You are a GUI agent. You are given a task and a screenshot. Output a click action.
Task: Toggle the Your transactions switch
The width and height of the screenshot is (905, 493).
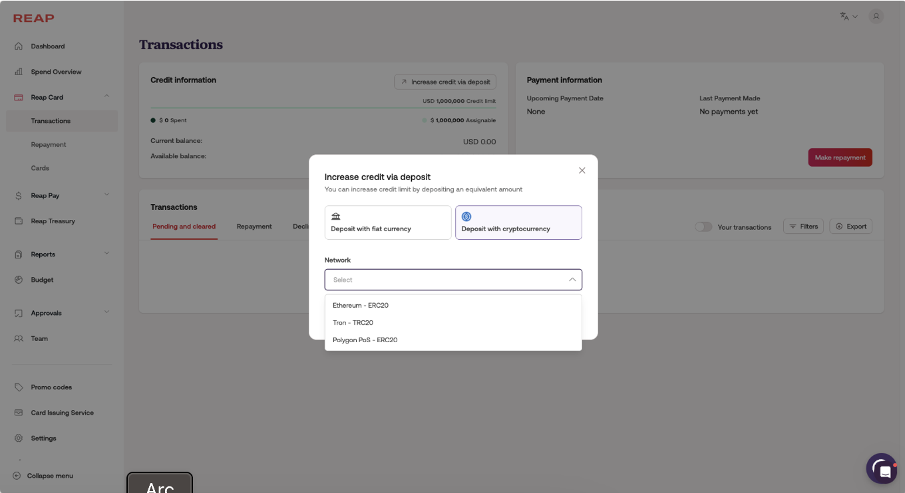703,227
